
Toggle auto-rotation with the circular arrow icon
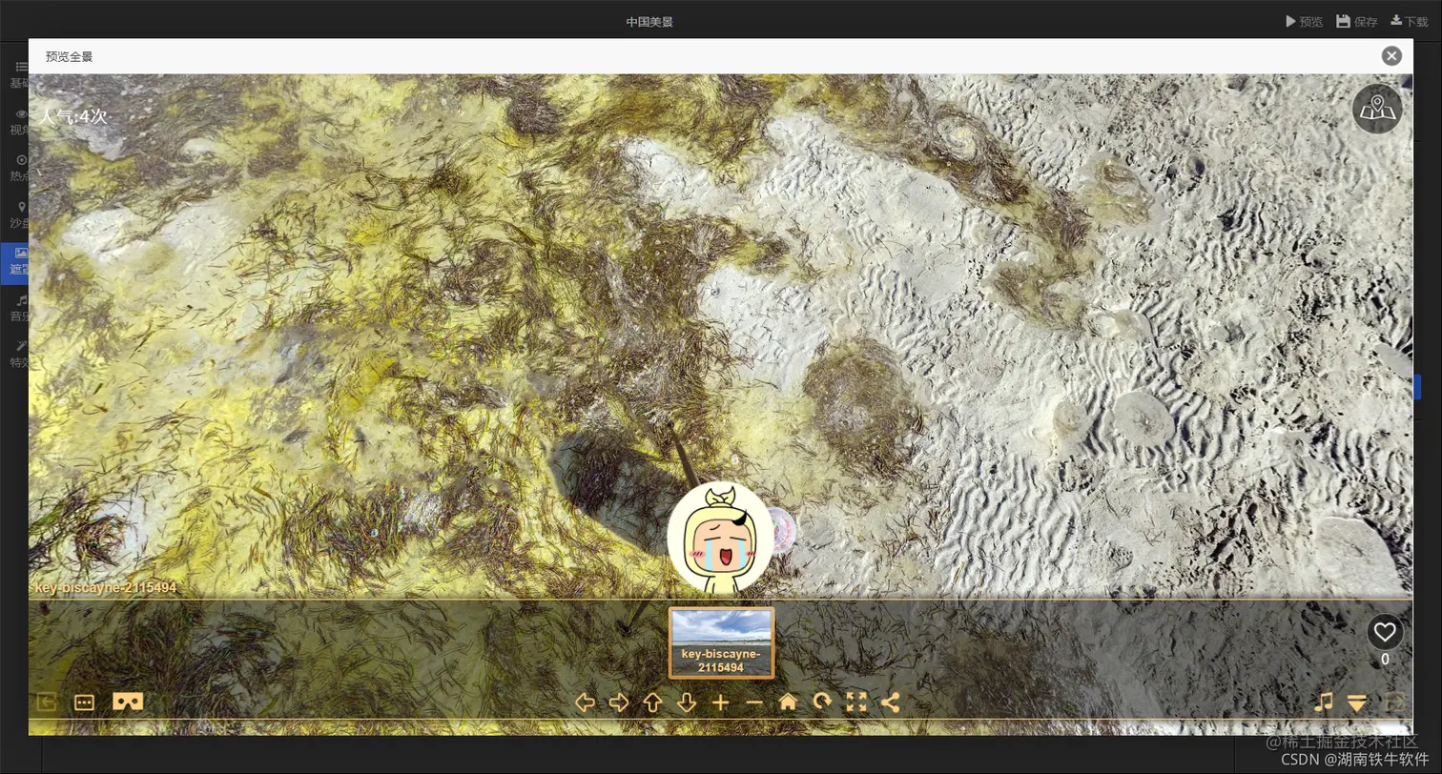pyautogui.click(x=822, y=703)
